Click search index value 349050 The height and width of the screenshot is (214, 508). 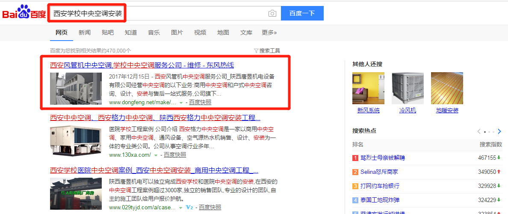487,172
